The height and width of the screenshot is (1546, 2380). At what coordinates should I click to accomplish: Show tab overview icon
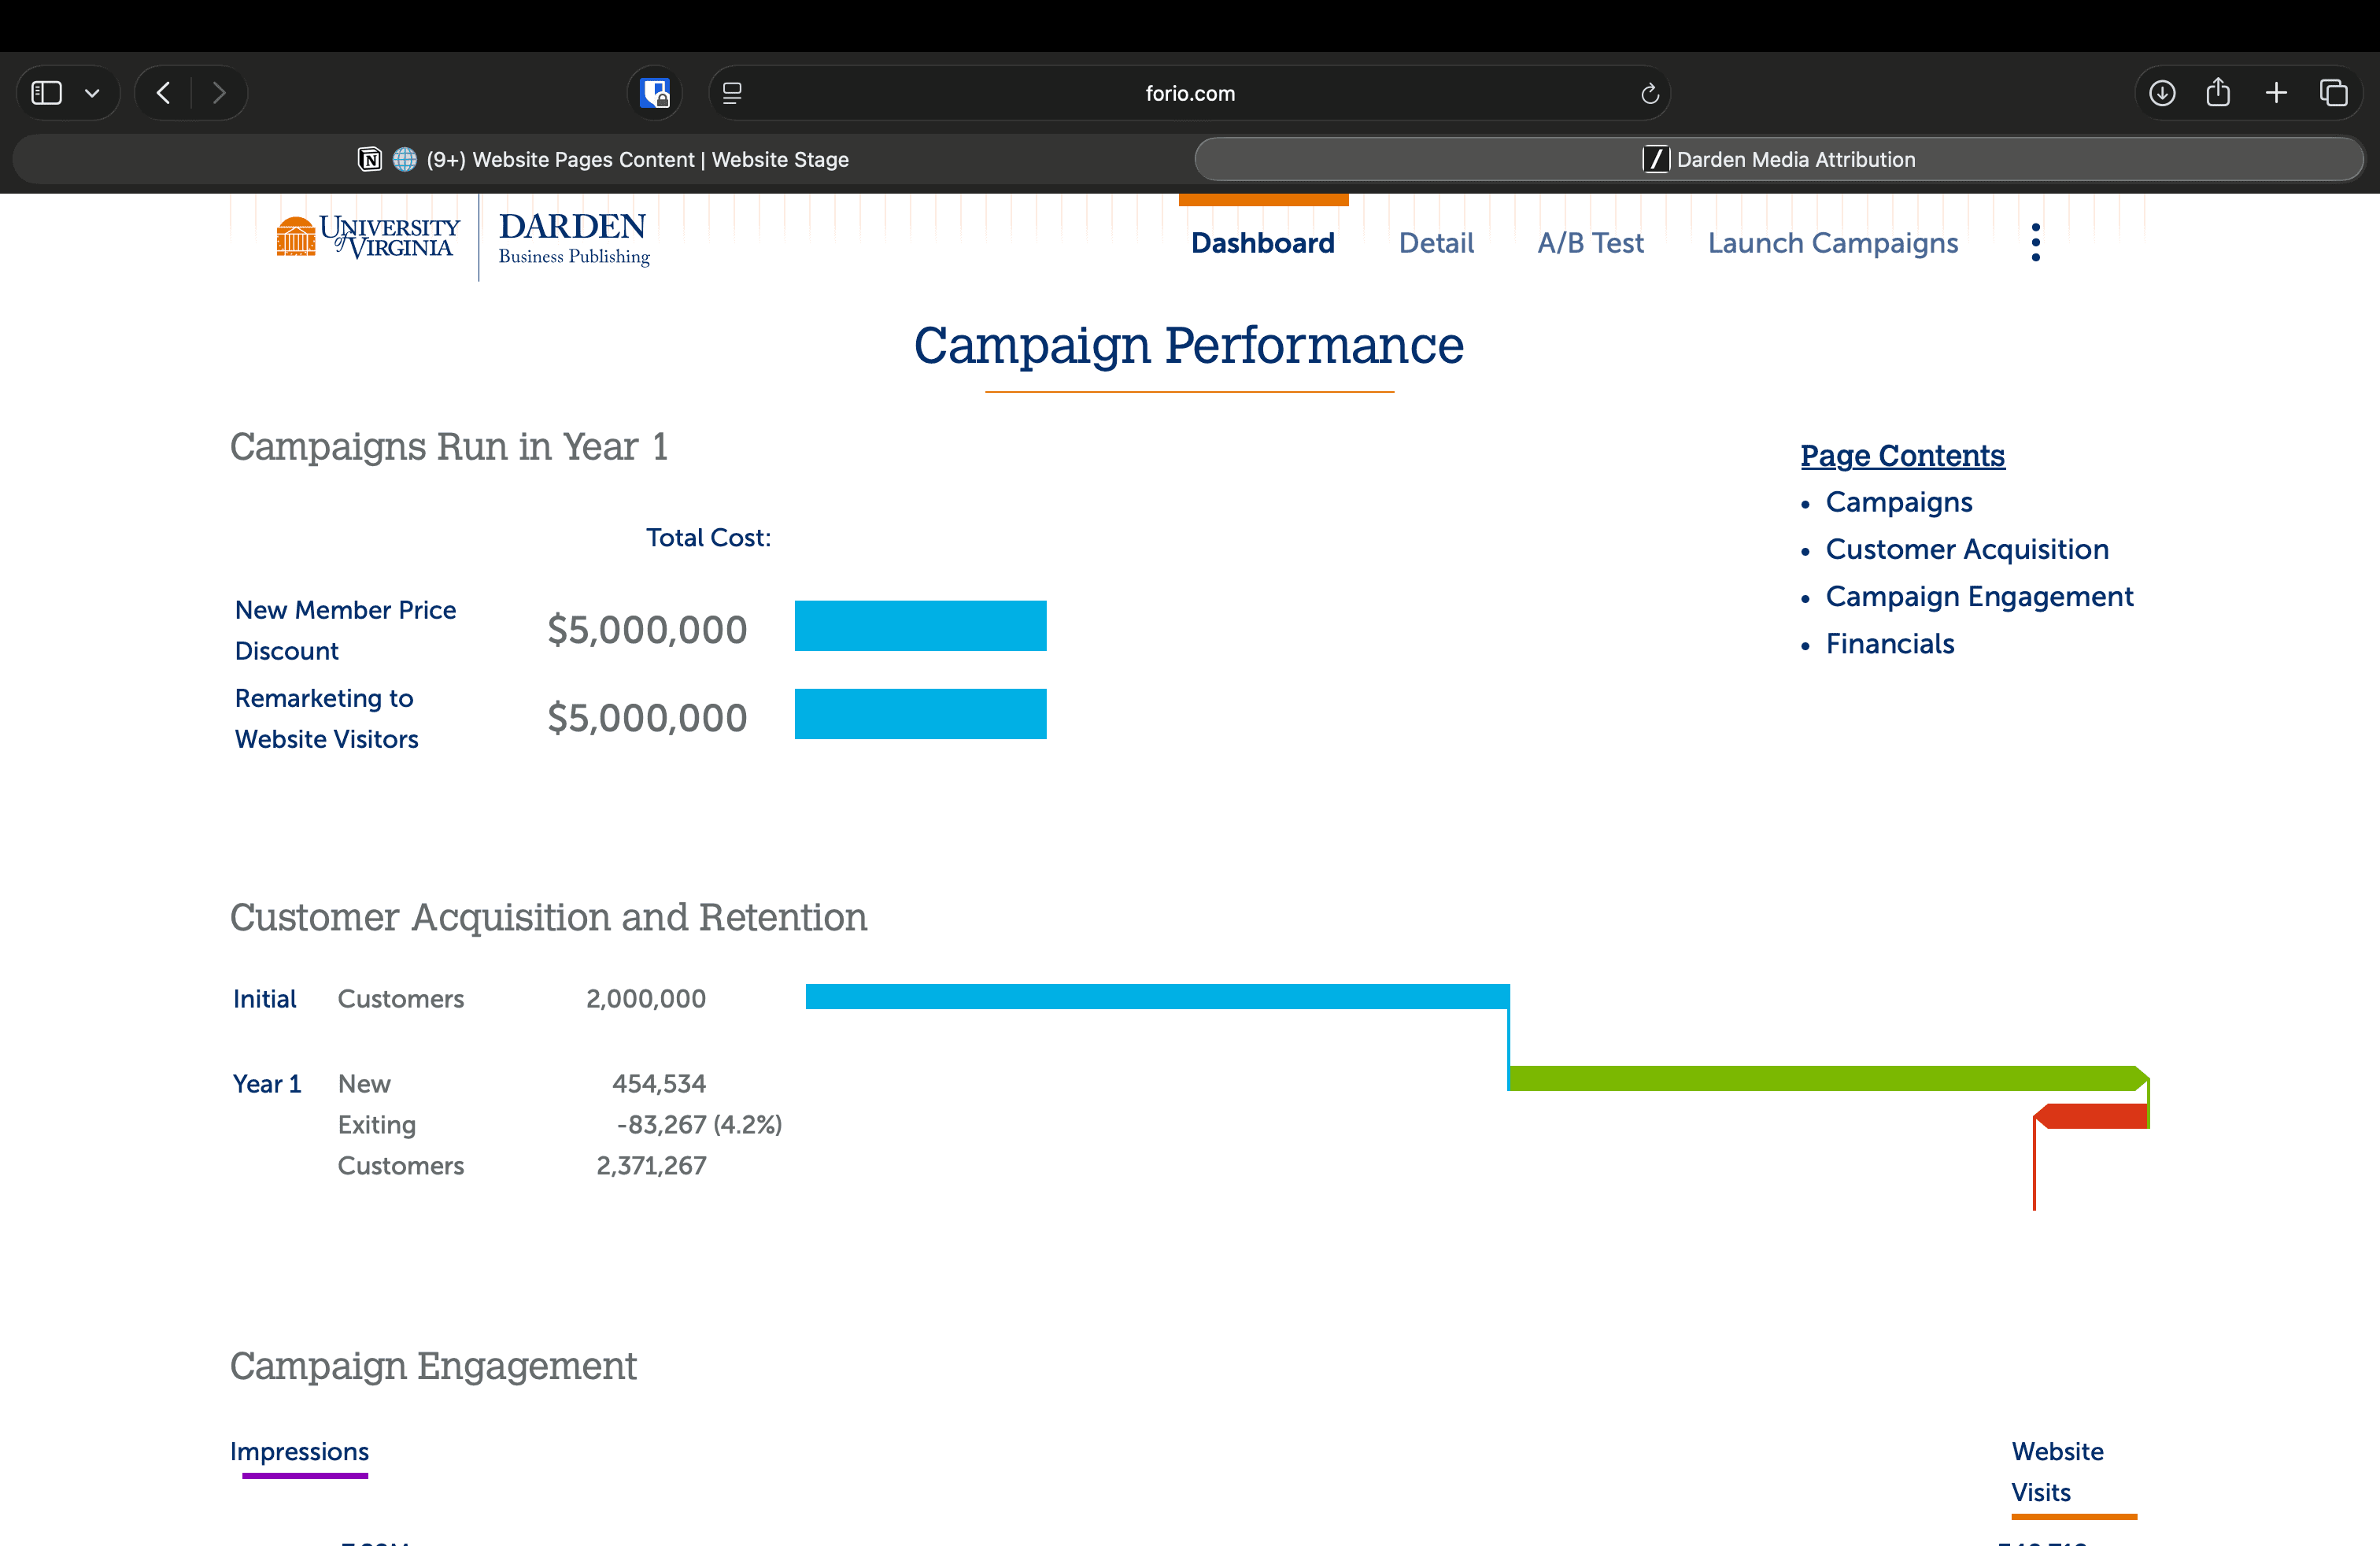click(2333, 93)
